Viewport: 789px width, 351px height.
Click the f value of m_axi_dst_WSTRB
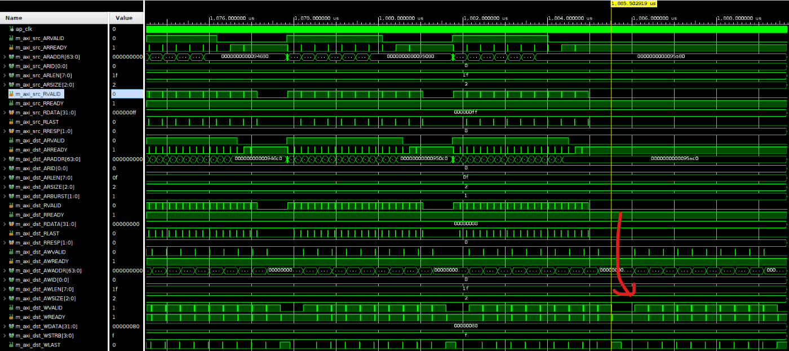[x=113, y=335]
